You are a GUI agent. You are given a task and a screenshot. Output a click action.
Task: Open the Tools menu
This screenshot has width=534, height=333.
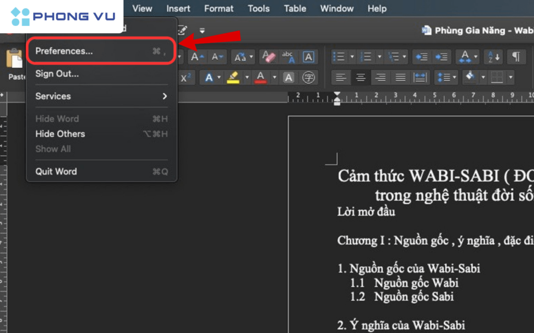[x=258, y=8]
